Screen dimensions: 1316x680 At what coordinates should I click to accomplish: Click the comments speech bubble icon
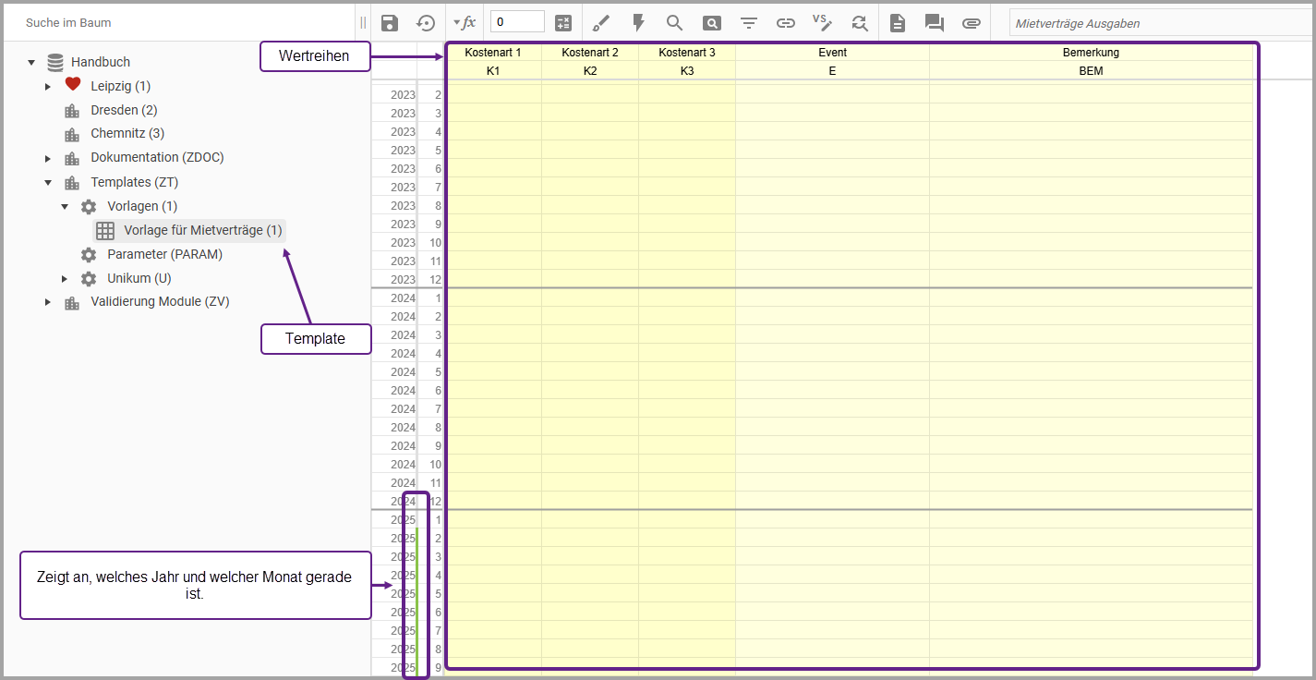pos(935,23)
